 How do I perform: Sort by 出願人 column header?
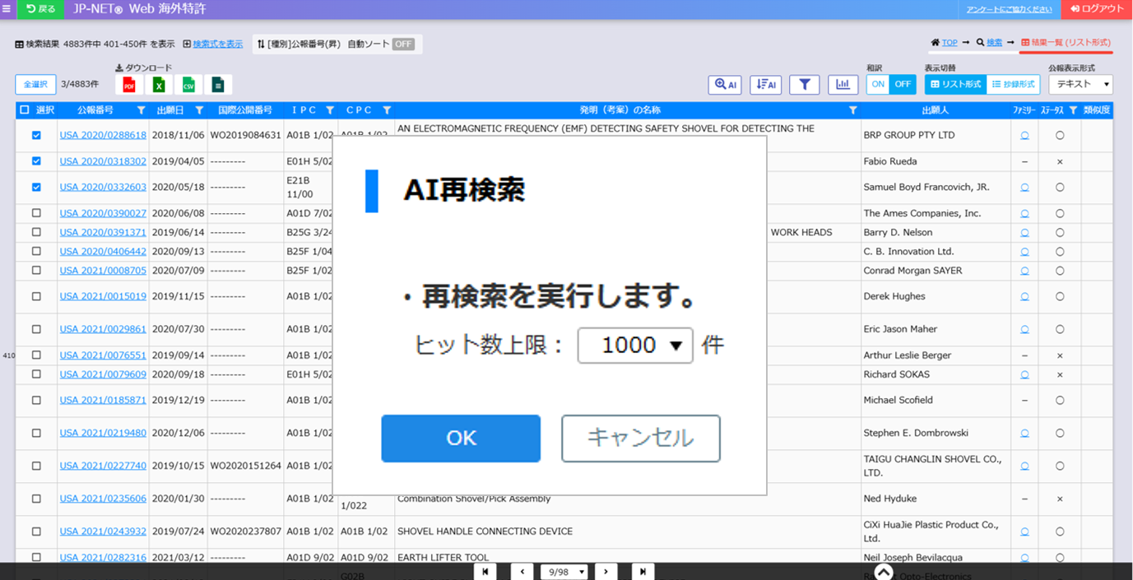point(935,109)
